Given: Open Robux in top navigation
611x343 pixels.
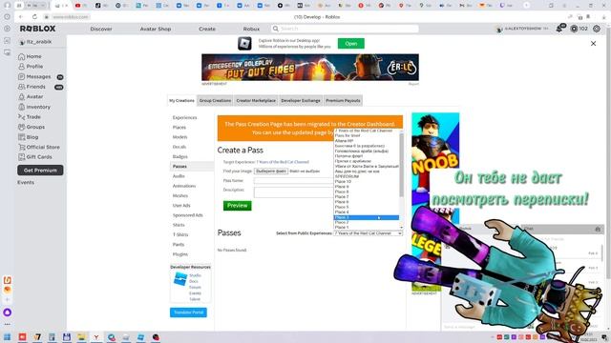Looking at the screenshot, I should [x=251, y=29].
